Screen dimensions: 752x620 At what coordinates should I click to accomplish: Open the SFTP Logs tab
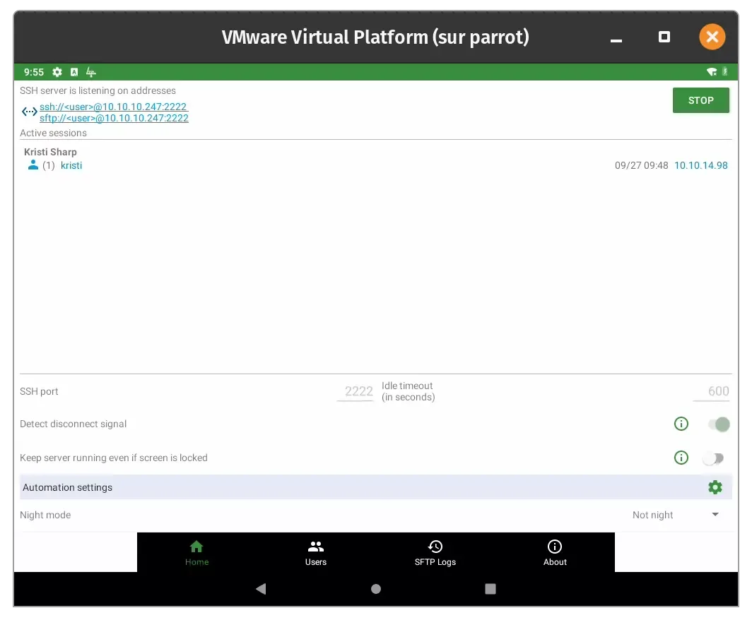(x=435, y=552)
